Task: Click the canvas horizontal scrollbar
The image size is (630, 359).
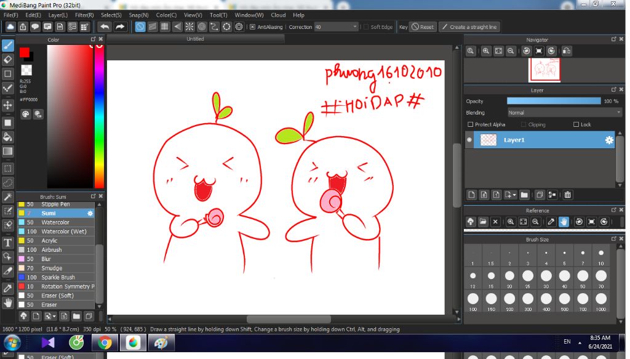Action: pos(289,319)
